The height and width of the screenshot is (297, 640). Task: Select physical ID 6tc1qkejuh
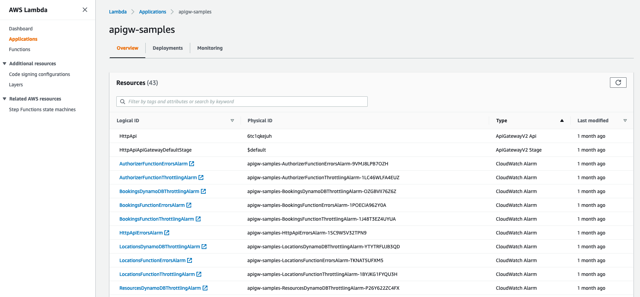pyautogui.click(x=259, y=136)
